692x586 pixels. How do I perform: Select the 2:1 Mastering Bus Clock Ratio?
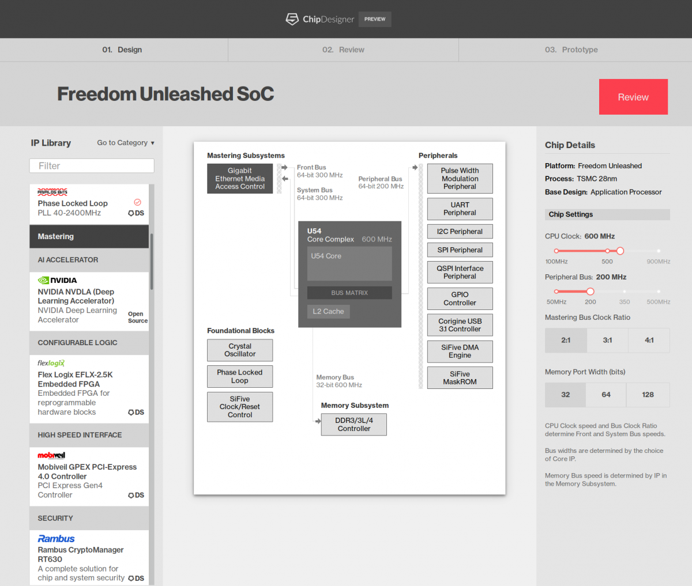click(x=566, y=340)
